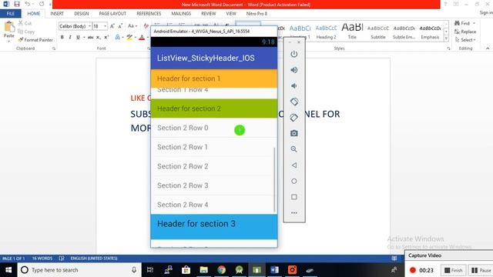
Task: Tap the emulator Overview square button
Action: tap(294, 197)
